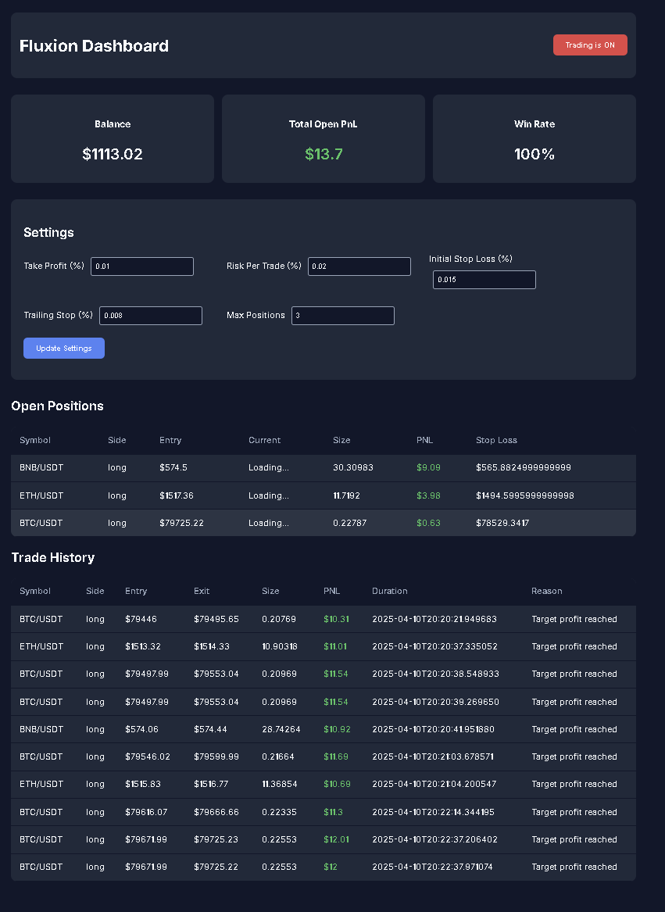
Task: Click trade PNL $11.01
Action: click(335, 646)
